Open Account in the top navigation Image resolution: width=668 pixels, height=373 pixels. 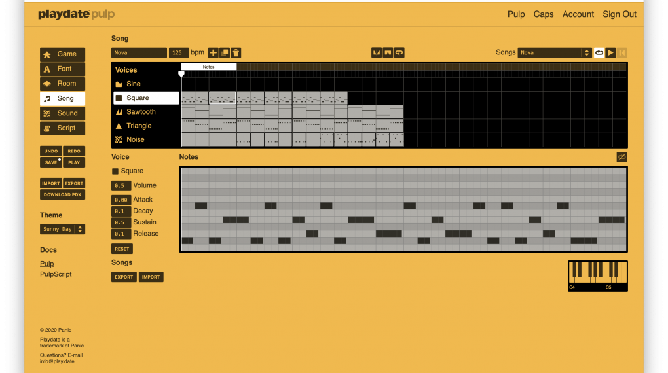tap(578, 14)
